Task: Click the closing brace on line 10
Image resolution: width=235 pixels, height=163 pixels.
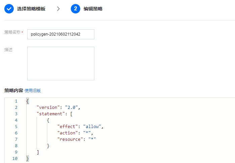Action: [28, 158]
